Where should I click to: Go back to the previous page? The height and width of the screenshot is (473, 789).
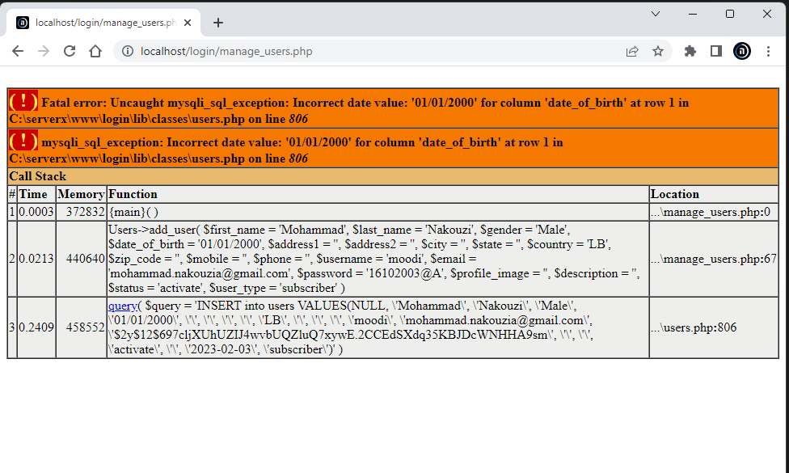coord(18,51)
